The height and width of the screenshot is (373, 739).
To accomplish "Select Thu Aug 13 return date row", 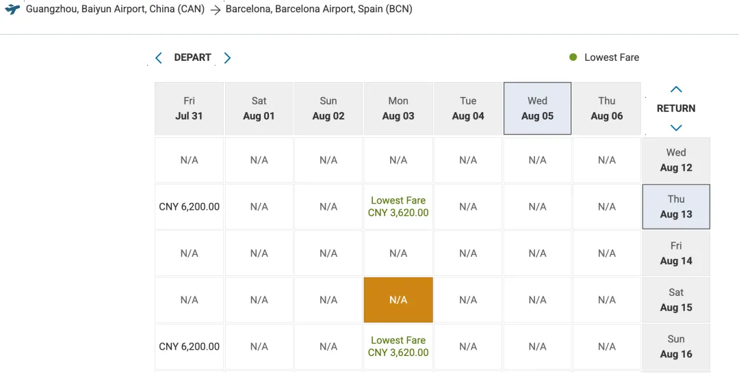I will click(676, 206).
